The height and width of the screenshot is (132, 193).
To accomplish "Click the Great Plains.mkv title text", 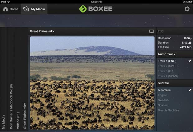I will 42,31.
